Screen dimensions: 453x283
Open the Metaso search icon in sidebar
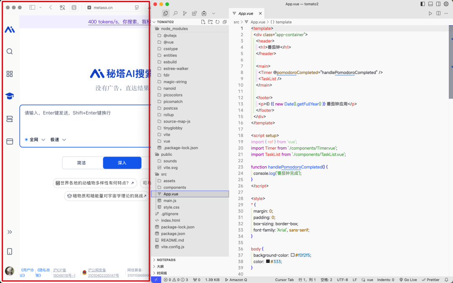(x=10, y=52)
